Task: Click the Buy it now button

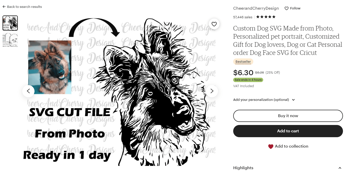Action: pos(288,116)
